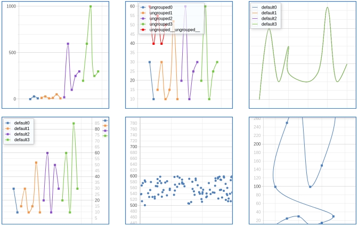The image size is (358, 226).
Task: Select default3 in top-right chart legend
Action: pyautogui.click(x=268, y=25)
